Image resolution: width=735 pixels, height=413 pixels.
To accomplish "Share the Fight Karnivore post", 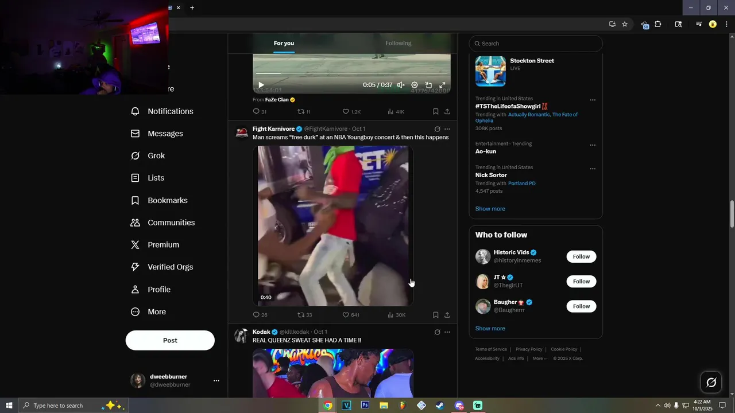I will [x=447, y=315].
